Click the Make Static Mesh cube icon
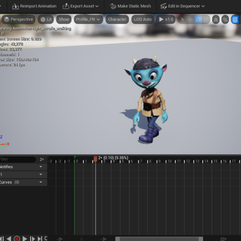 (113, 6)
